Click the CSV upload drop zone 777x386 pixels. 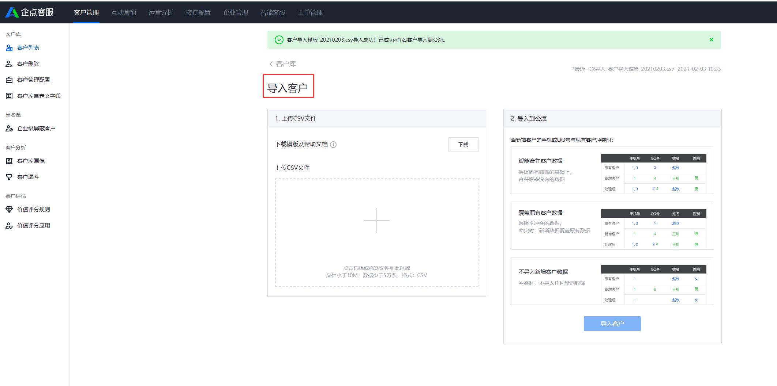pyautogui.click(x=376, y=232)
